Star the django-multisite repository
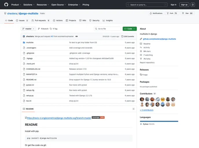Image resolution: width=199 pixels, height=148 pixels. point(187,13)
